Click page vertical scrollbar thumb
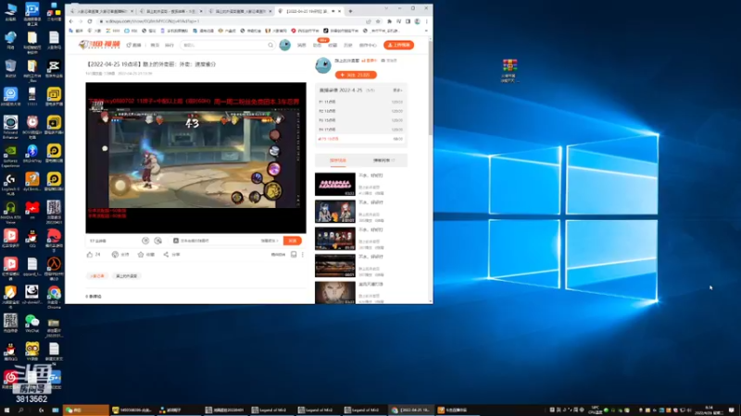Viewport: 741px width, 416px height. click(431, 87)
